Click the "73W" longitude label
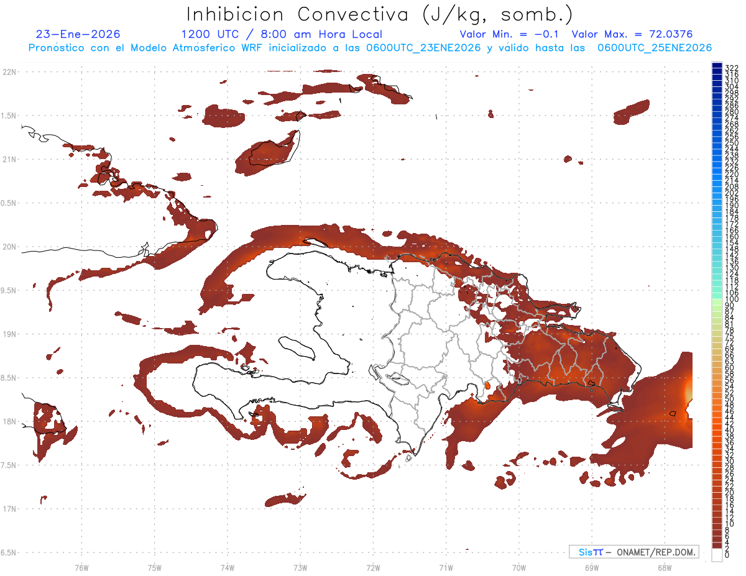This screenshot has height=576, width=746. click(300, 567)
